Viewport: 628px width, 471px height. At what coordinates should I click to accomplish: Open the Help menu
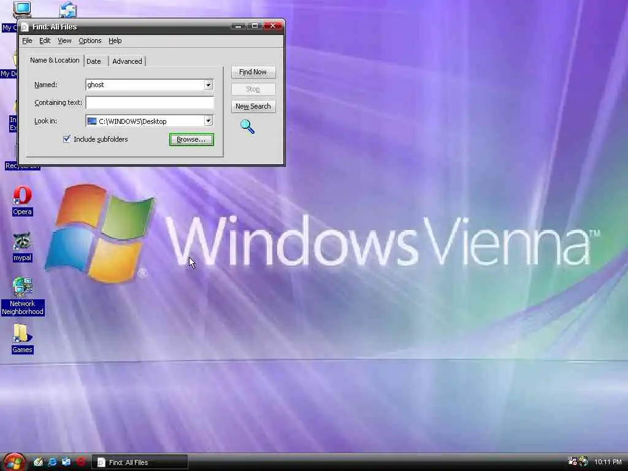pyautogui.click(x=115, y=40)
